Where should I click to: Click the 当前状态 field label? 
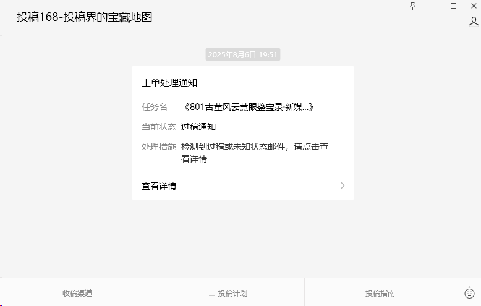(x=159, y=127)
